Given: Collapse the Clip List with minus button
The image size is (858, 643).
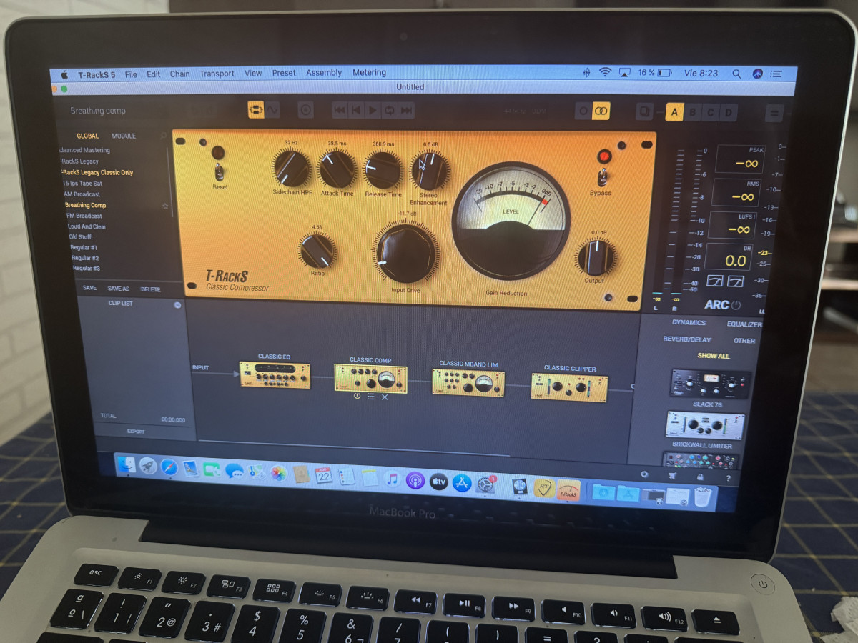Looking at the screenshot, I should pyautogui.click(x=177, y=305).
